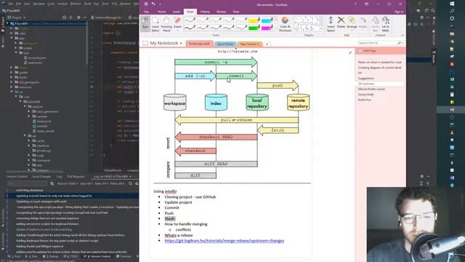Image resolution: width=465 pixels, height=262 pixels.
Task: Pick the yellow highlighter pen
Action: [254, 20]
